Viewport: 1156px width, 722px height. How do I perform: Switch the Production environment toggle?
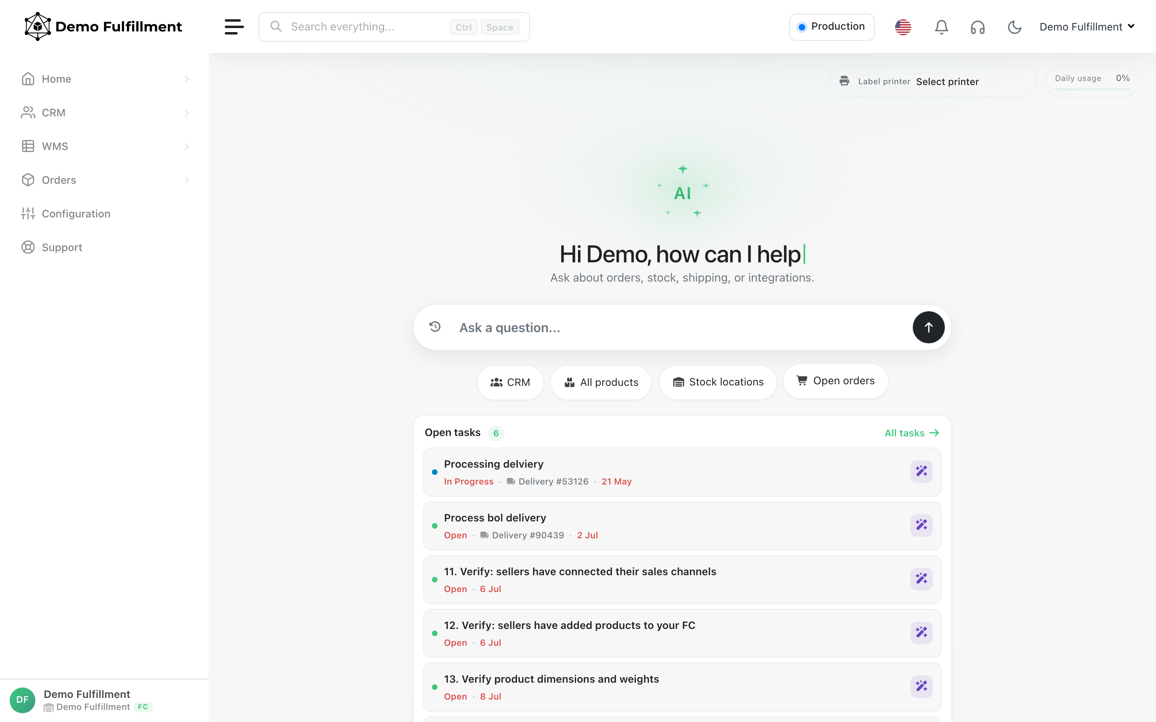(x=832, y=27)
